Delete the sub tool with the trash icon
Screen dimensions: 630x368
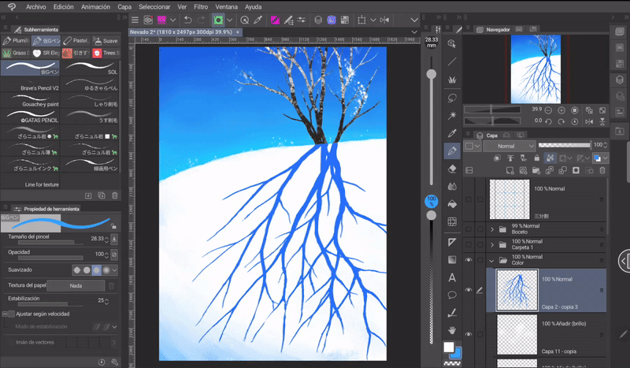115,195
